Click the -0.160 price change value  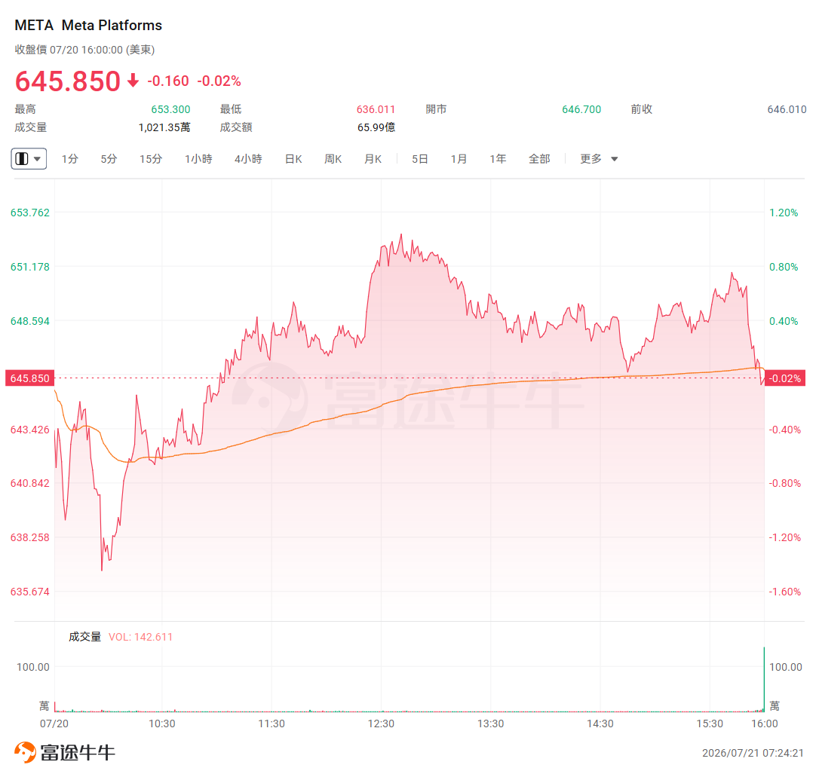click(168, 81)
